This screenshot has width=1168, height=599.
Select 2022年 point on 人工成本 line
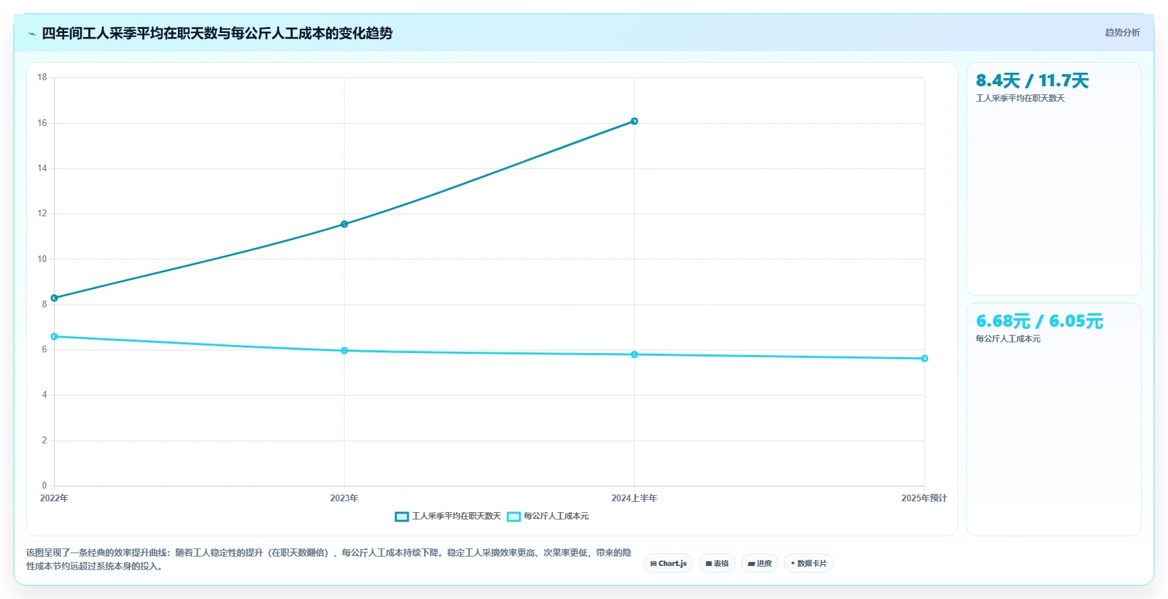(54, 336)
